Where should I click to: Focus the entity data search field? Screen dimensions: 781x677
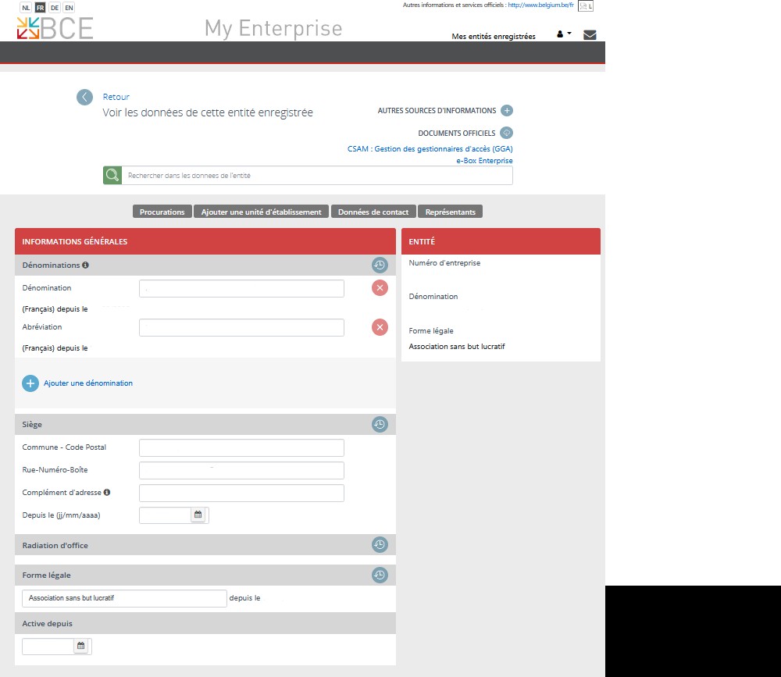pos(317,176)
